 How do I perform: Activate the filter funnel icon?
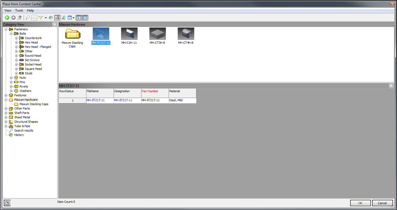coord(40,18)
